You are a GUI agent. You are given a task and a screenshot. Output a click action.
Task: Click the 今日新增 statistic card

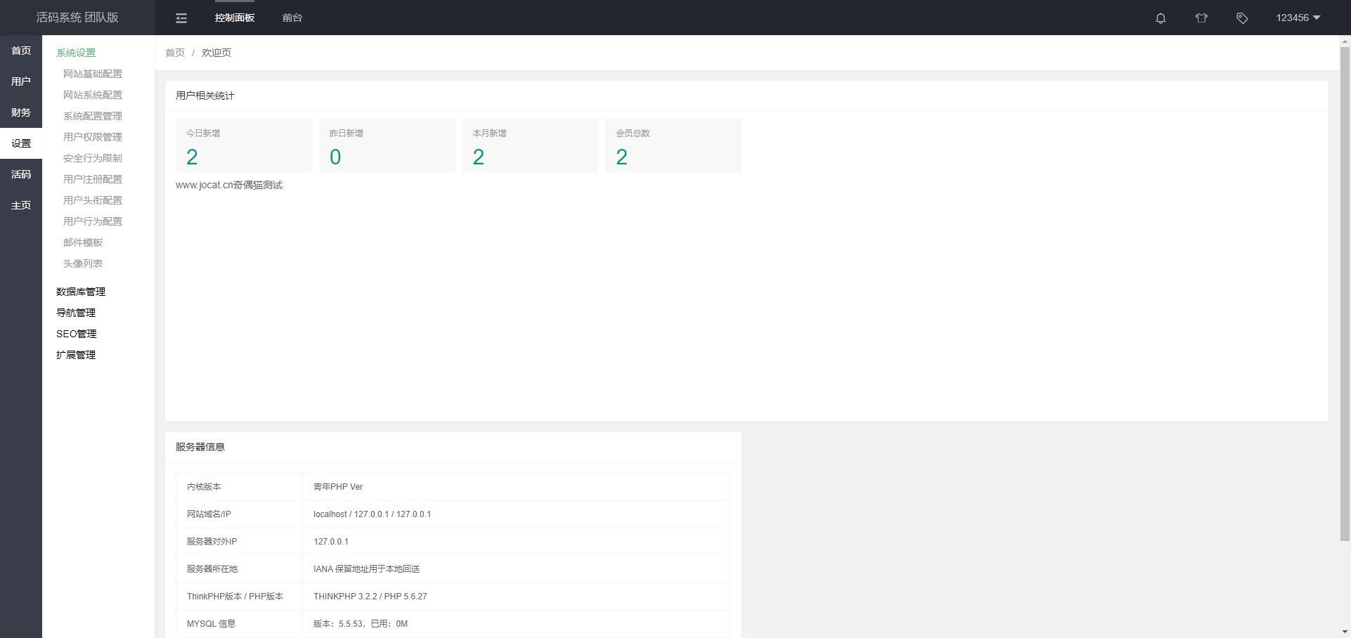pos(244,145)
